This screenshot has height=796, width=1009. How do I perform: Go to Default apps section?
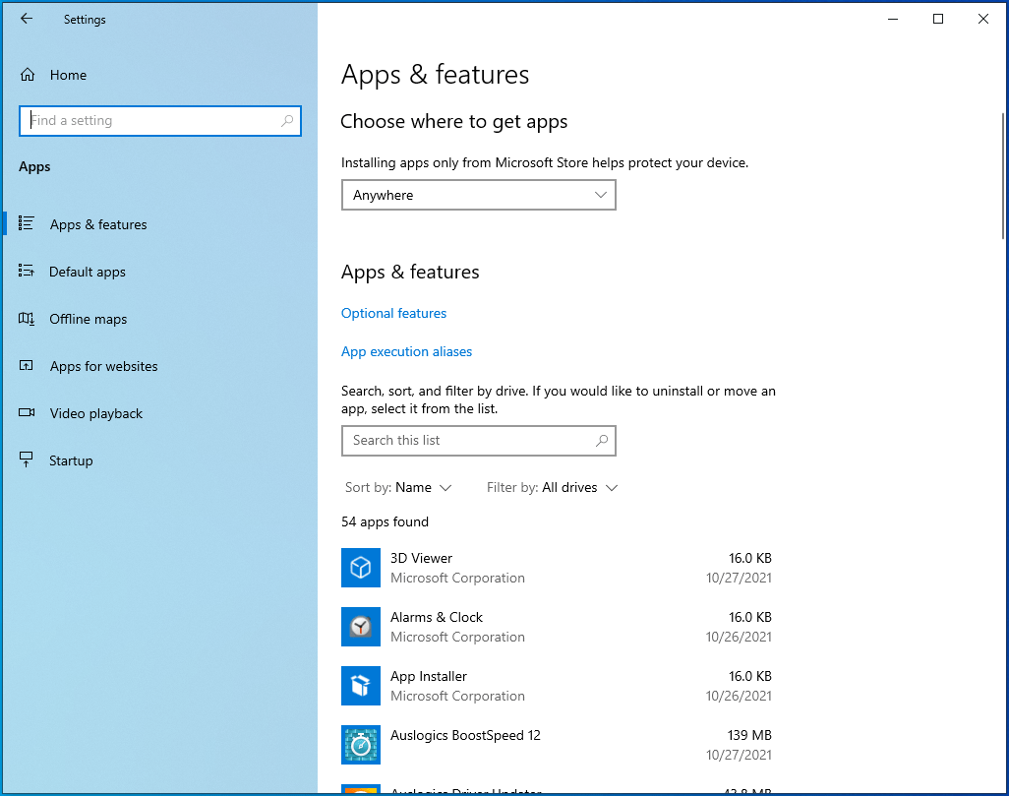click(x=88, y=272)
